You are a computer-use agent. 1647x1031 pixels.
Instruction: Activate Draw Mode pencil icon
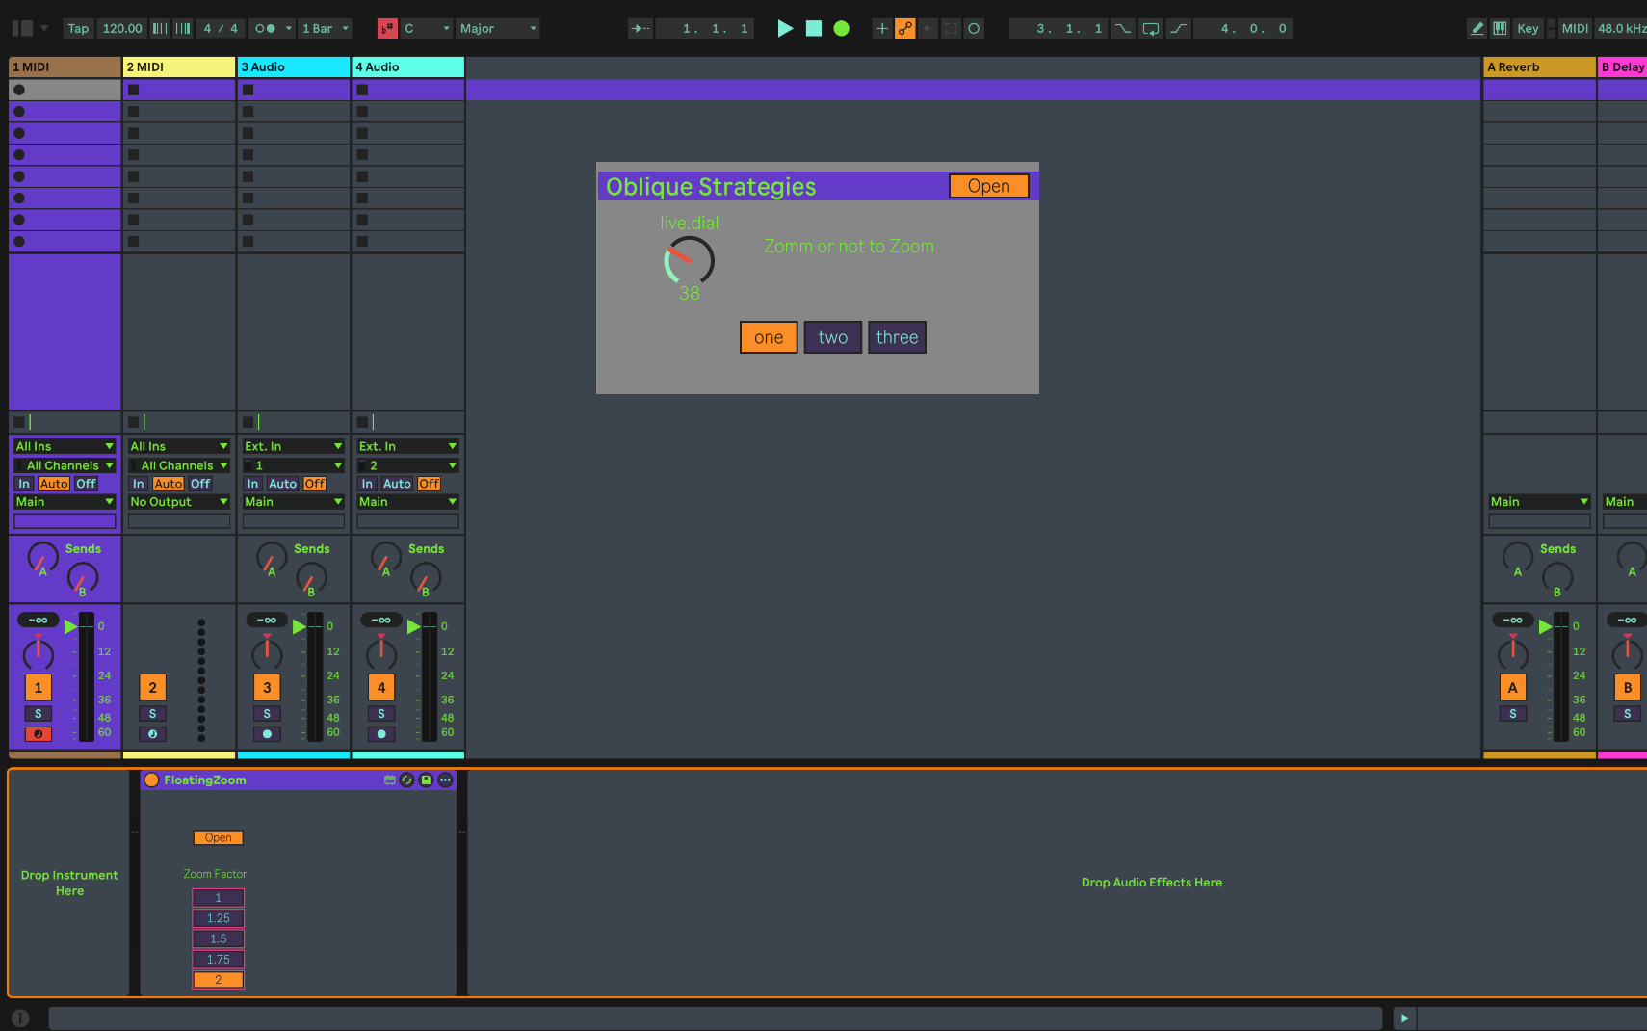[1477, 29]
